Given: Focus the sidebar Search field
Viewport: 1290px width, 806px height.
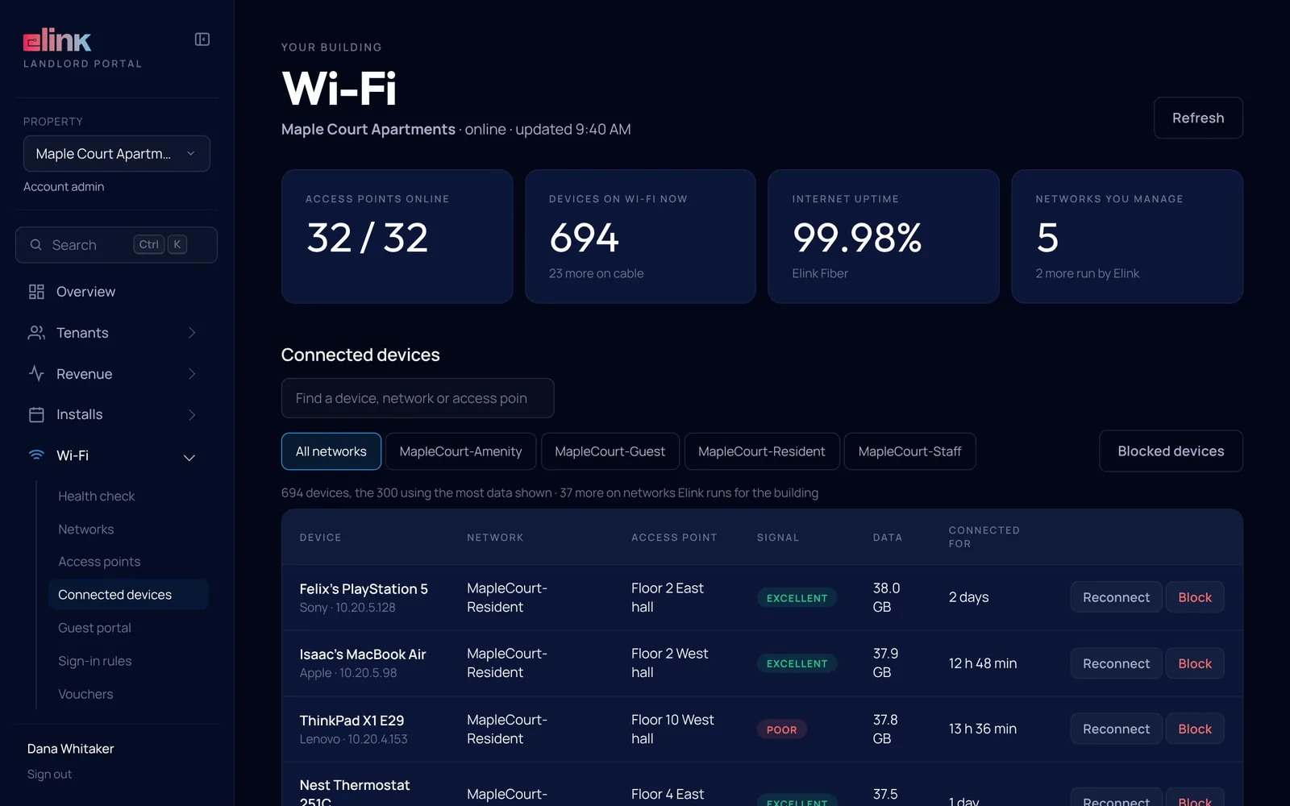Looking at the screenshot, I should 116,245.
